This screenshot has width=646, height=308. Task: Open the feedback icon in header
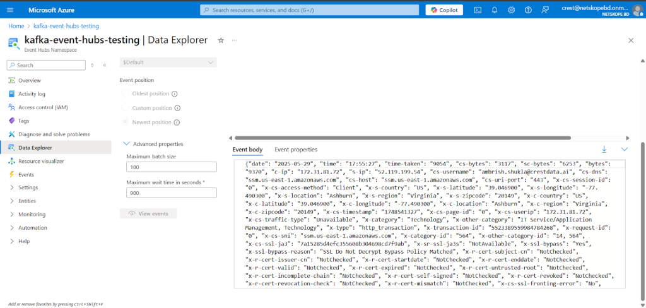click(x=545, y=10)
